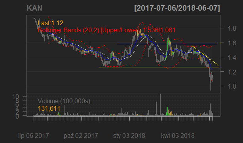Click the sty 03 2018 date label

(129, 136)
